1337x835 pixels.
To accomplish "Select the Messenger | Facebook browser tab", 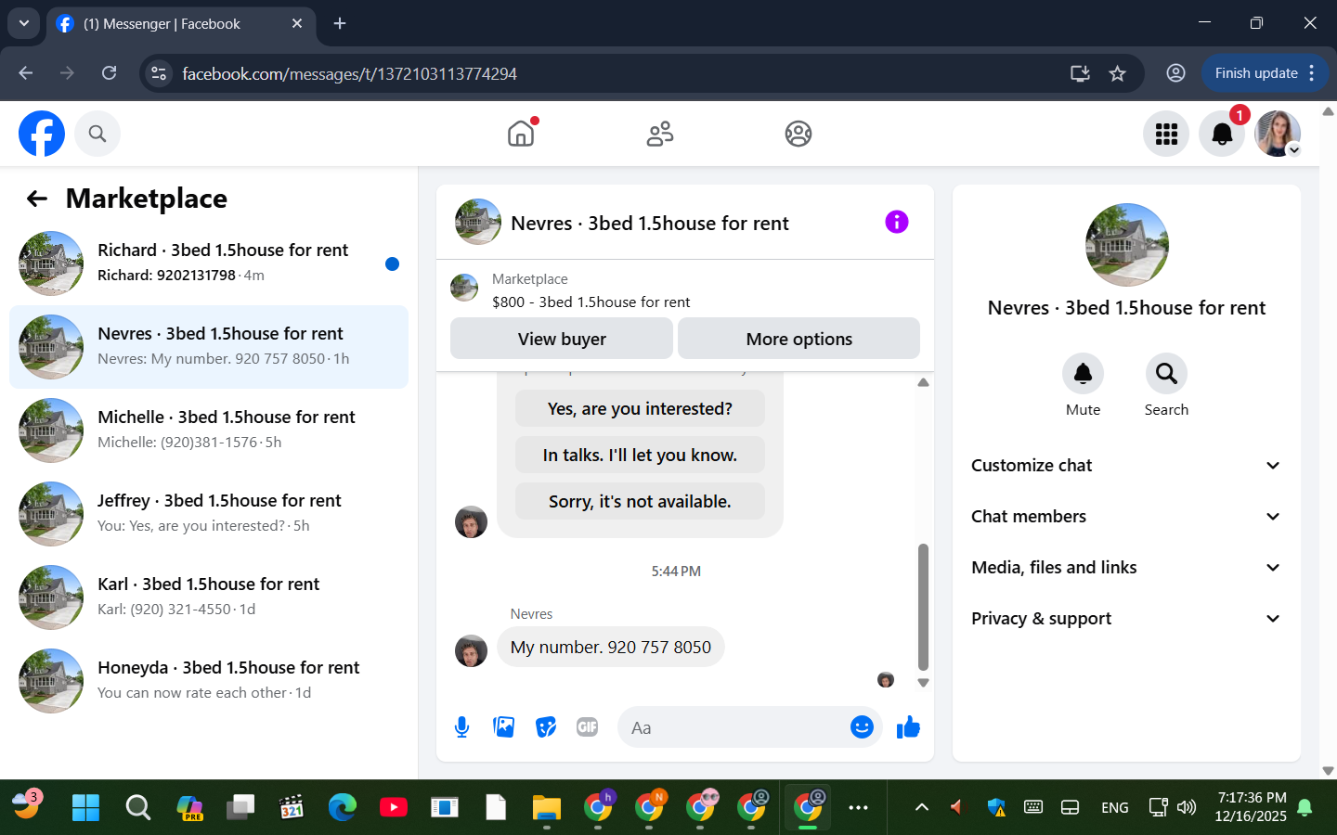I will (181, 23).
